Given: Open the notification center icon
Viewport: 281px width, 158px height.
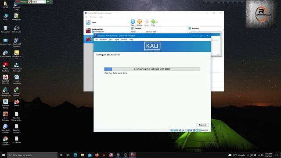Looking at the screenshot, I should pos(276,155).
